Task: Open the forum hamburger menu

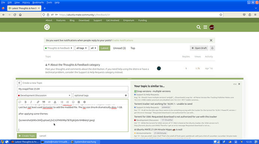Action: (205, 27)
